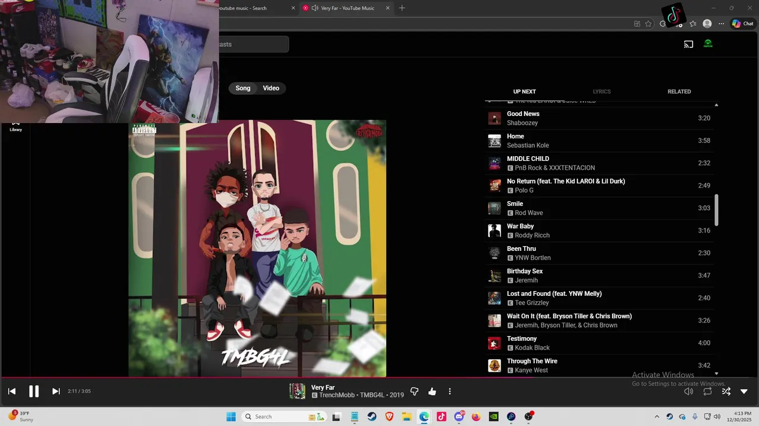
Task: Click the song progress bar
Action: click(379, 377)
